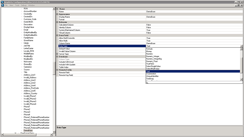The image size is (244, 137).
Task: Choose Enumeration data type
Action: point(193,74)
